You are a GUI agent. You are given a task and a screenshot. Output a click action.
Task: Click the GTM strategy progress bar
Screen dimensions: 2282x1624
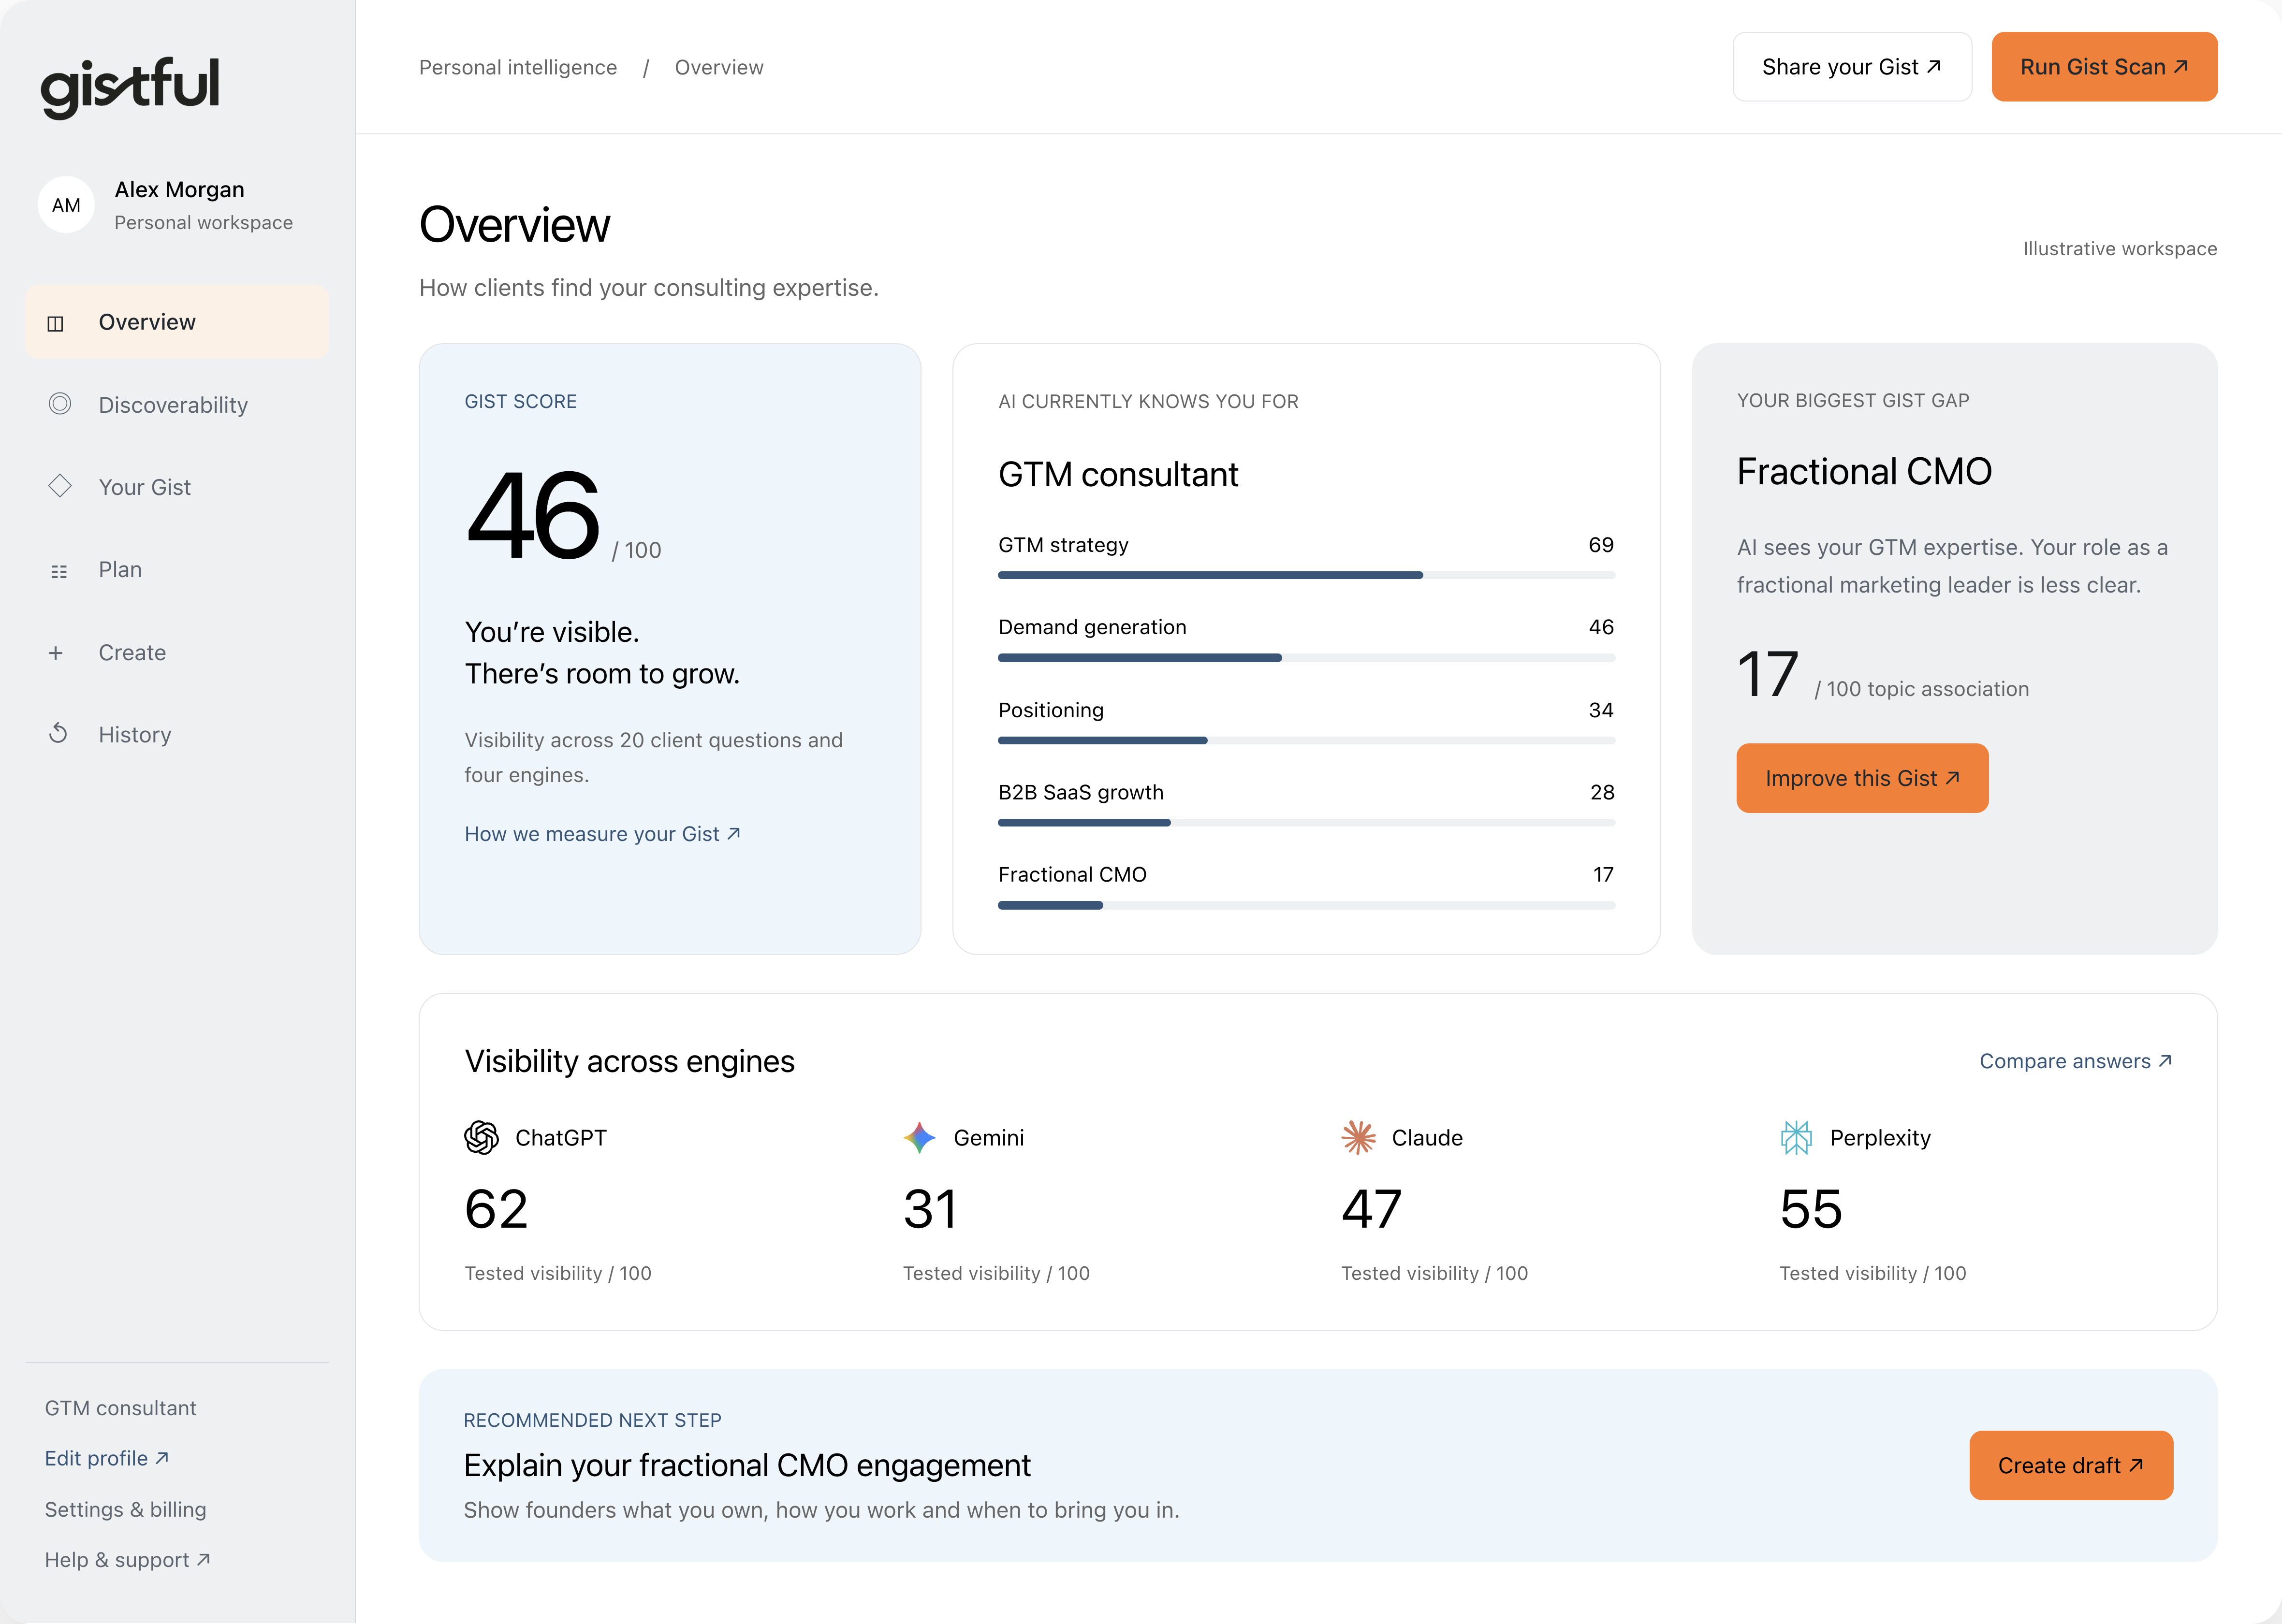click(1306, 575)
